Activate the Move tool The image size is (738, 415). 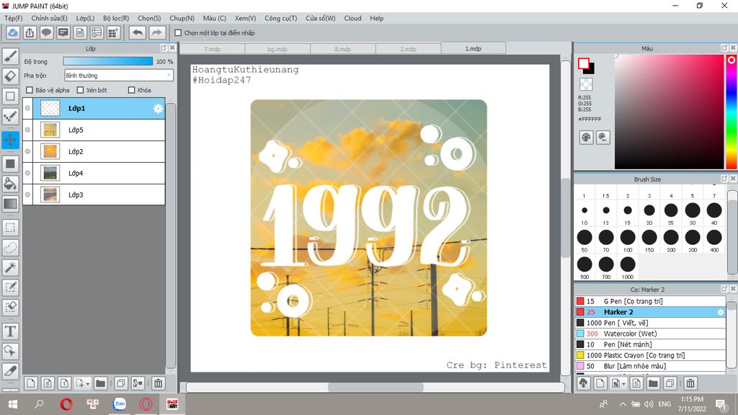pos(10,140)
